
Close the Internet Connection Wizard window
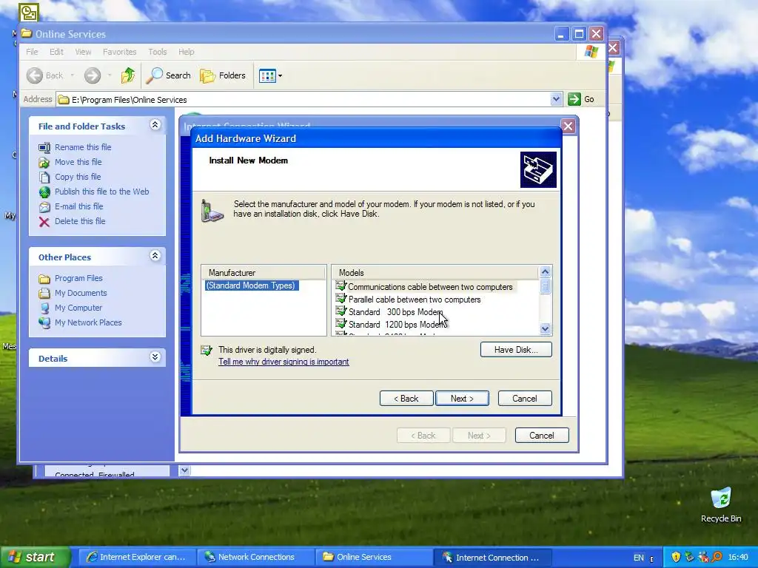[x=568, y=126]
